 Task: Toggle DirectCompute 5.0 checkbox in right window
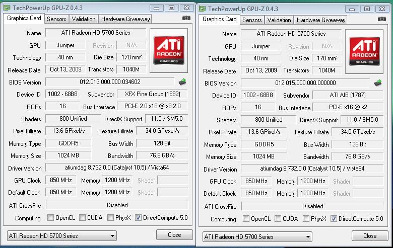coord(334,219)
